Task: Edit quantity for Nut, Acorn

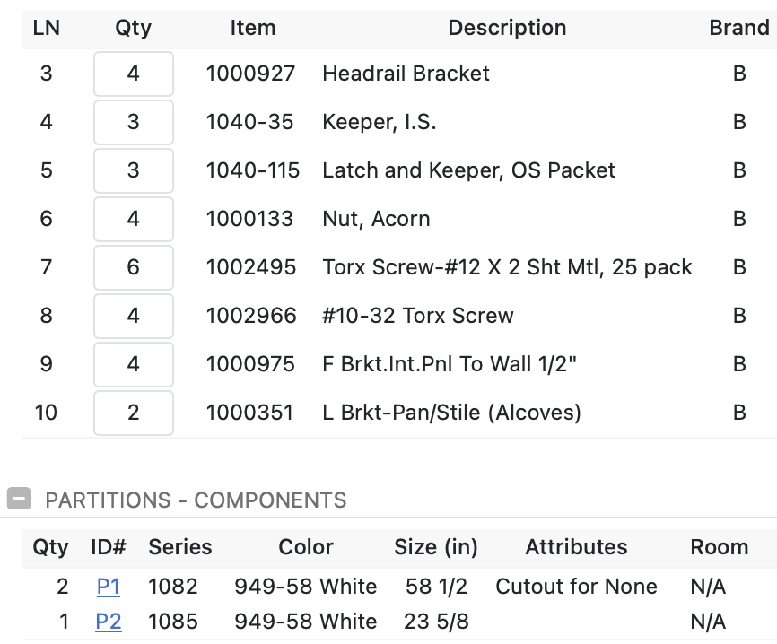Action: pyautogui.click(x=134, y=220)
